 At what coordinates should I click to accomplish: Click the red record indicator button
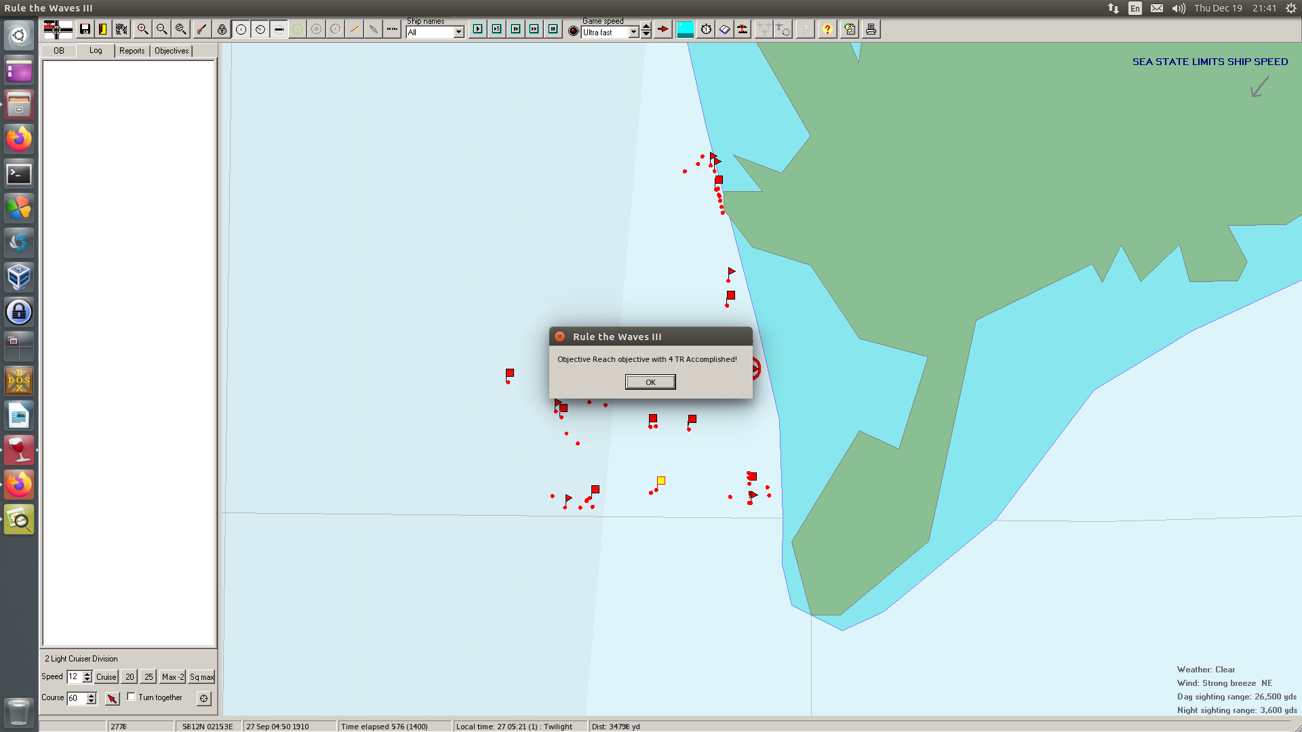(x=573, y=31)
